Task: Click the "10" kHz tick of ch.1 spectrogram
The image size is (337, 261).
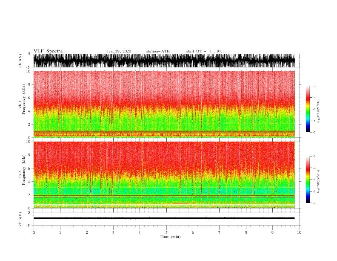Action: 29,71
